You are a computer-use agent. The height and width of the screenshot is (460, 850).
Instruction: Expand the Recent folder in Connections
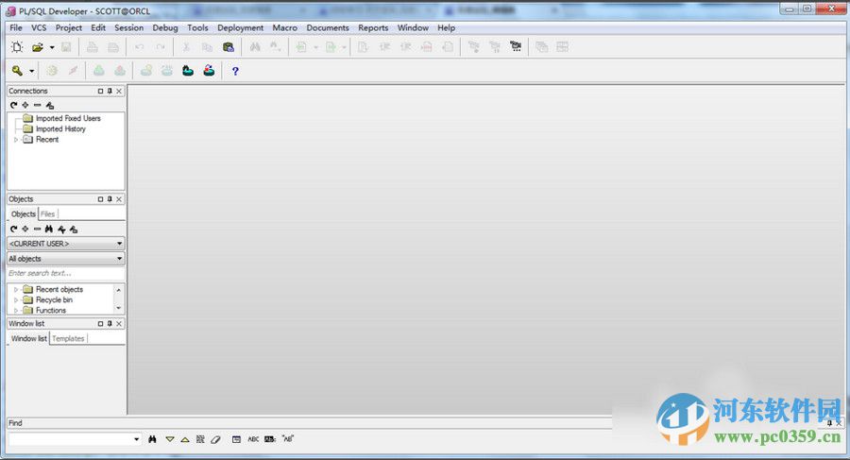click(x=16, y=140)
